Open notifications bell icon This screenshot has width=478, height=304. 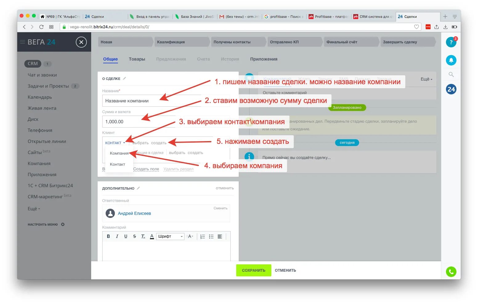coord(451,60)
